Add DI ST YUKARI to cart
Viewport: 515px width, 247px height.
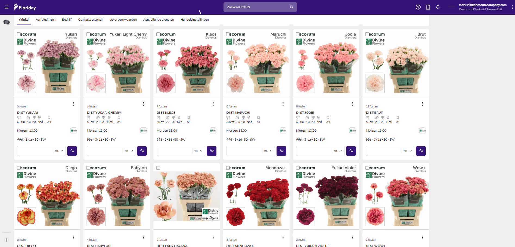(72, 151)
